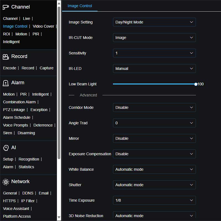Click the Alarm bell icon

click(6, 83)
